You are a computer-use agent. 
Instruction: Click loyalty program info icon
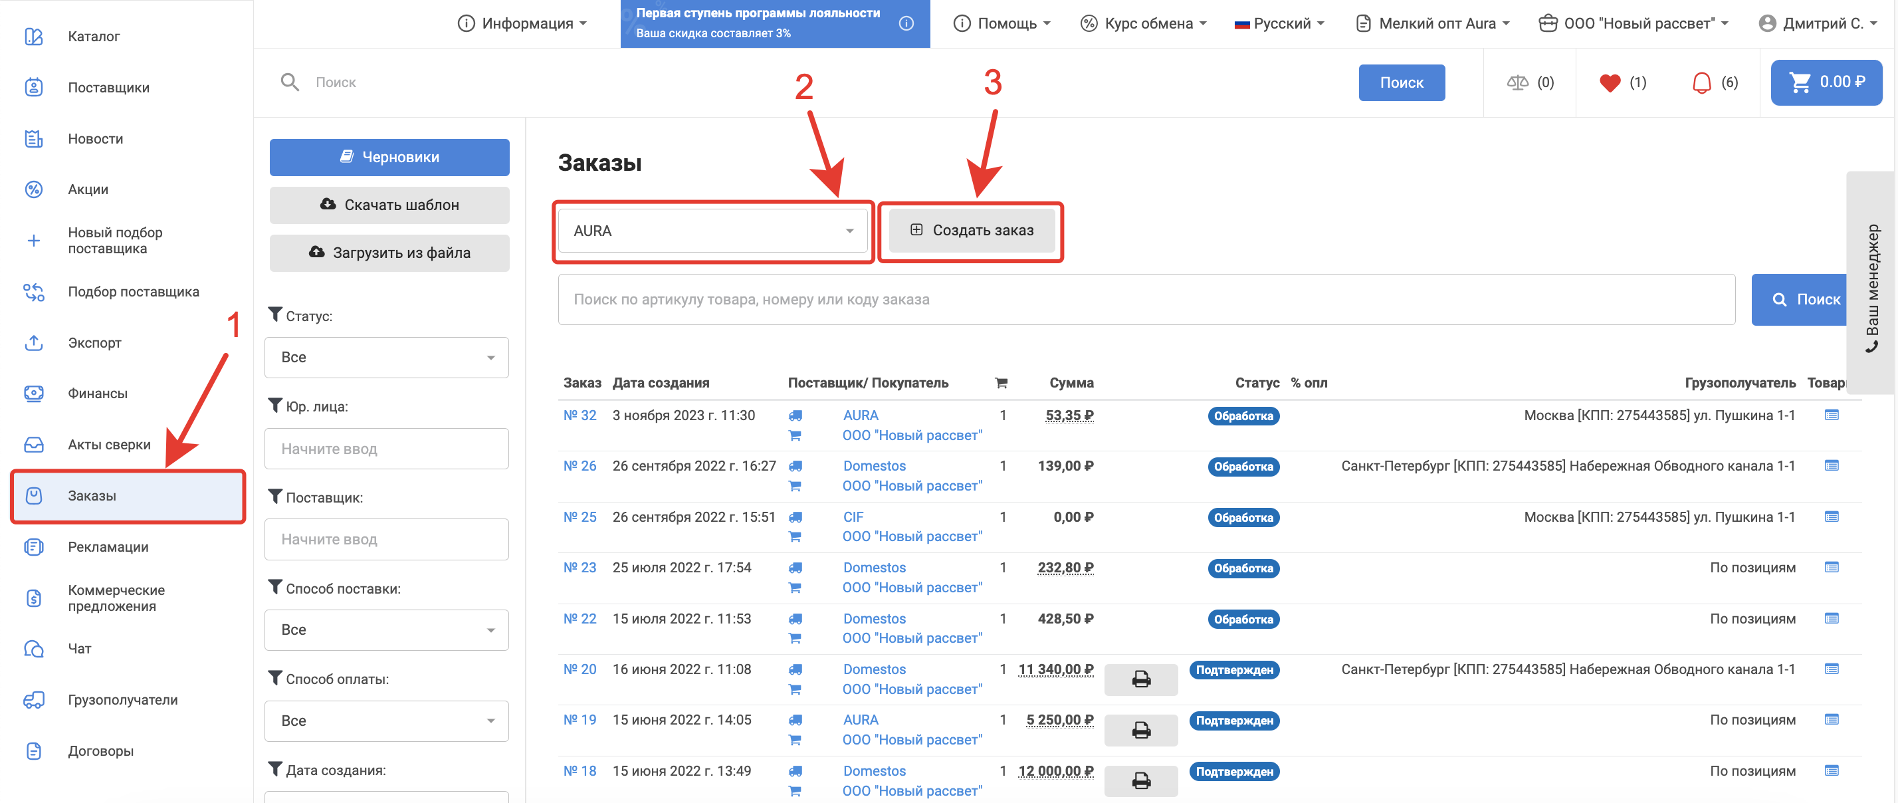pos(906,23)
